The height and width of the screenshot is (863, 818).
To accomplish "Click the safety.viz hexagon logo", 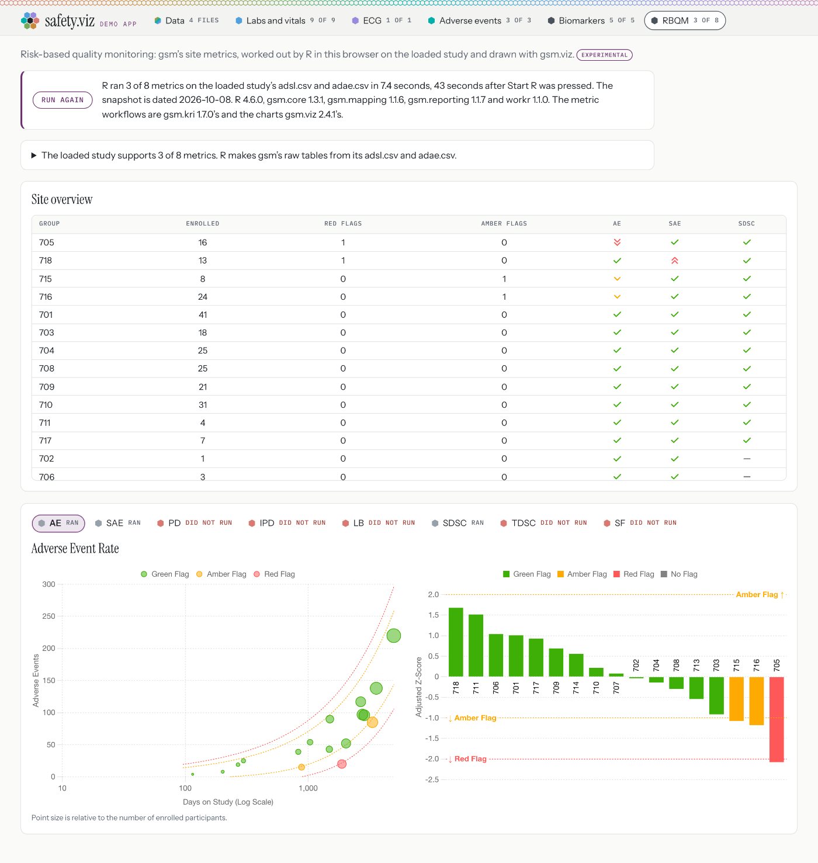I will 30,20.
